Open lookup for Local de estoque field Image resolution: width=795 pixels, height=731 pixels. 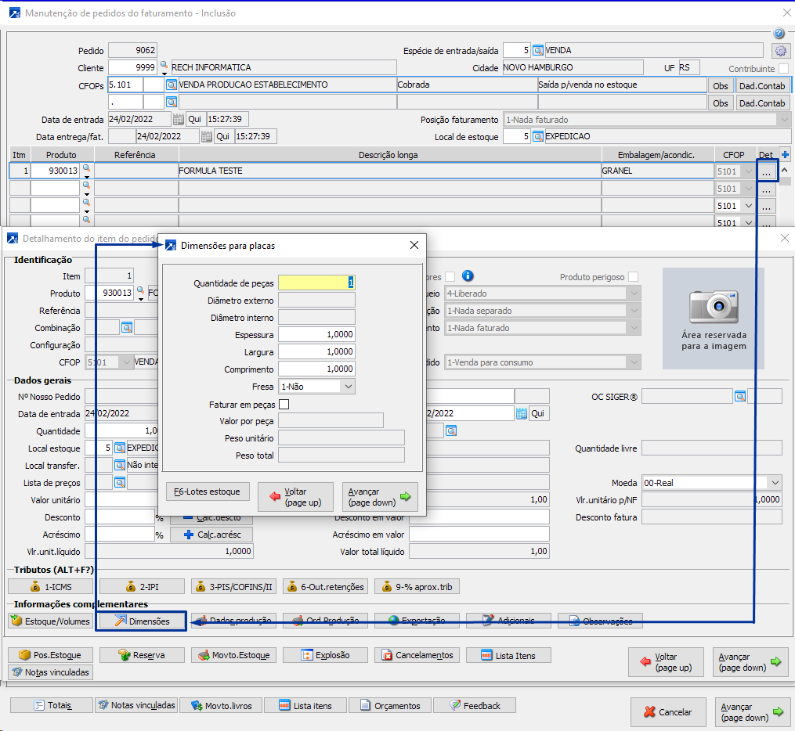click(x=538, y=137)
